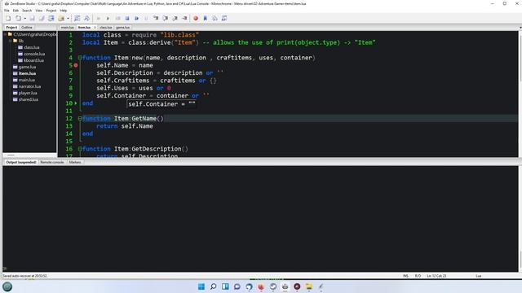
Task: Open the File menu
Action: [x=7, y=11]
